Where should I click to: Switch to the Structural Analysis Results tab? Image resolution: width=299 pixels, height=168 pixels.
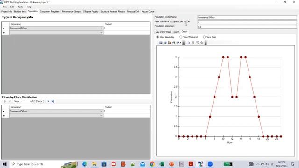click(x=113, y=12)
